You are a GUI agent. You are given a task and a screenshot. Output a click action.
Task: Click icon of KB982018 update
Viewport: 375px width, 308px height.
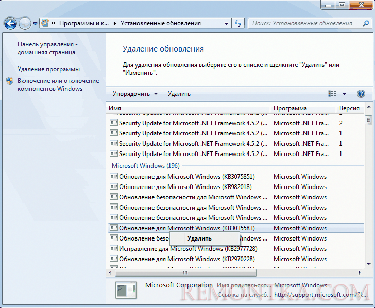coord(114,186)
